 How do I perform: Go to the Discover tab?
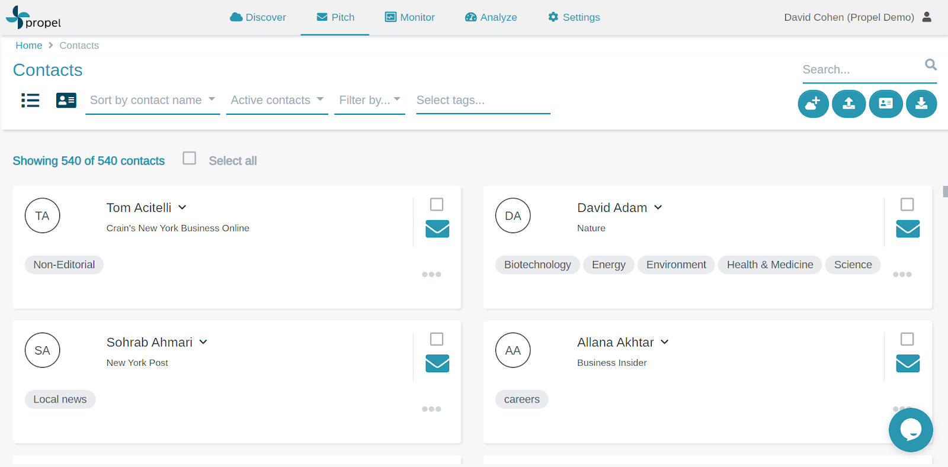258,18
